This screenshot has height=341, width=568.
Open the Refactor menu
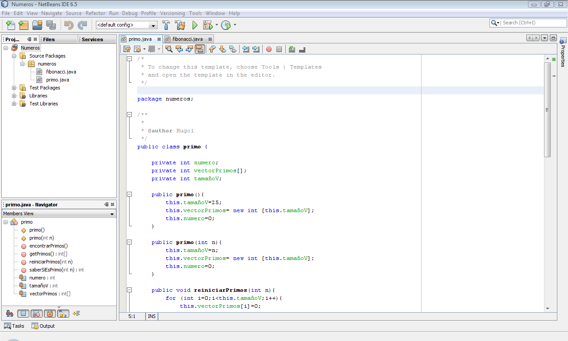pos(95,13)
